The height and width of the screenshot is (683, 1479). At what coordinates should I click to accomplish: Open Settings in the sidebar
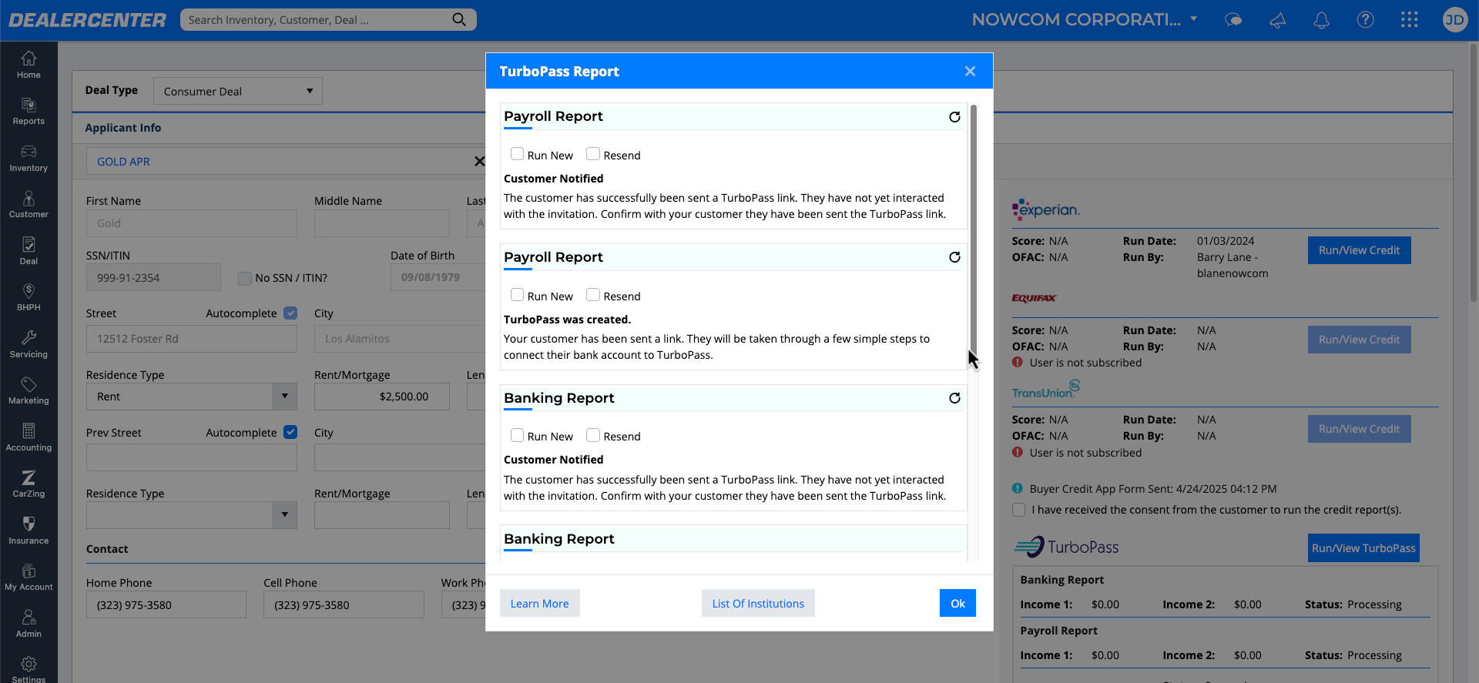(x=29, y=668)
